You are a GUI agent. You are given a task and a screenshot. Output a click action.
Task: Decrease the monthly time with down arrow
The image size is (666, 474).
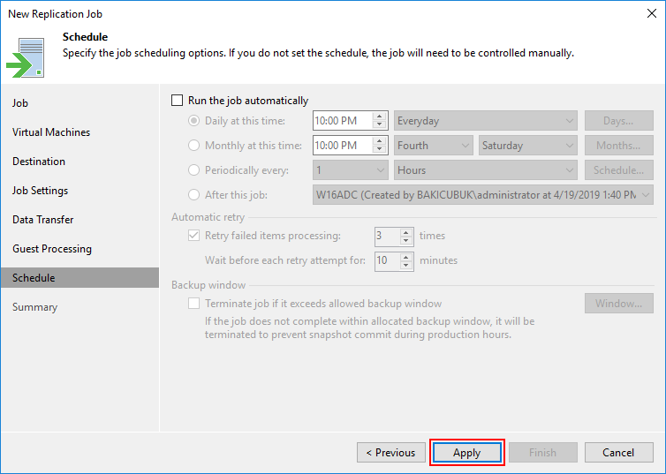tap(379, 150)
